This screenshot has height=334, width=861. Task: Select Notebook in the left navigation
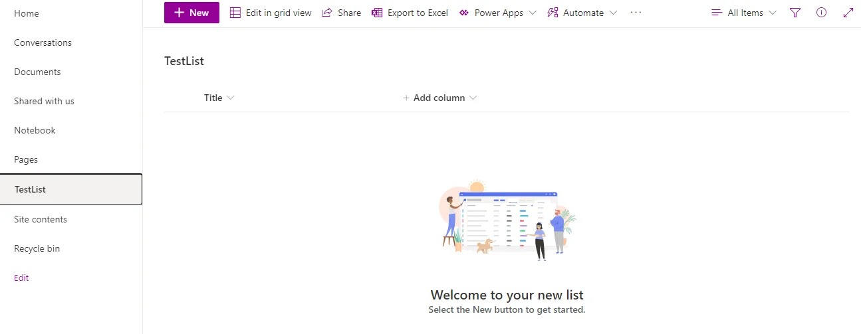35,130
